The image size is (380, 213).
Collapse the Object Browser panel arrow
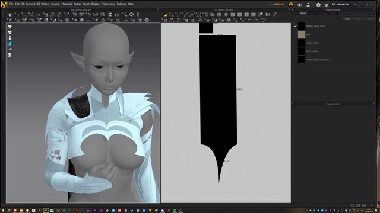point(292,10)
